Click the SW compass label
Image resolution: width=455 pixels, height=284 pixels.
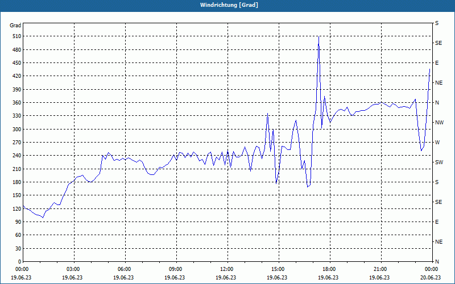click(x=439, y=162)
